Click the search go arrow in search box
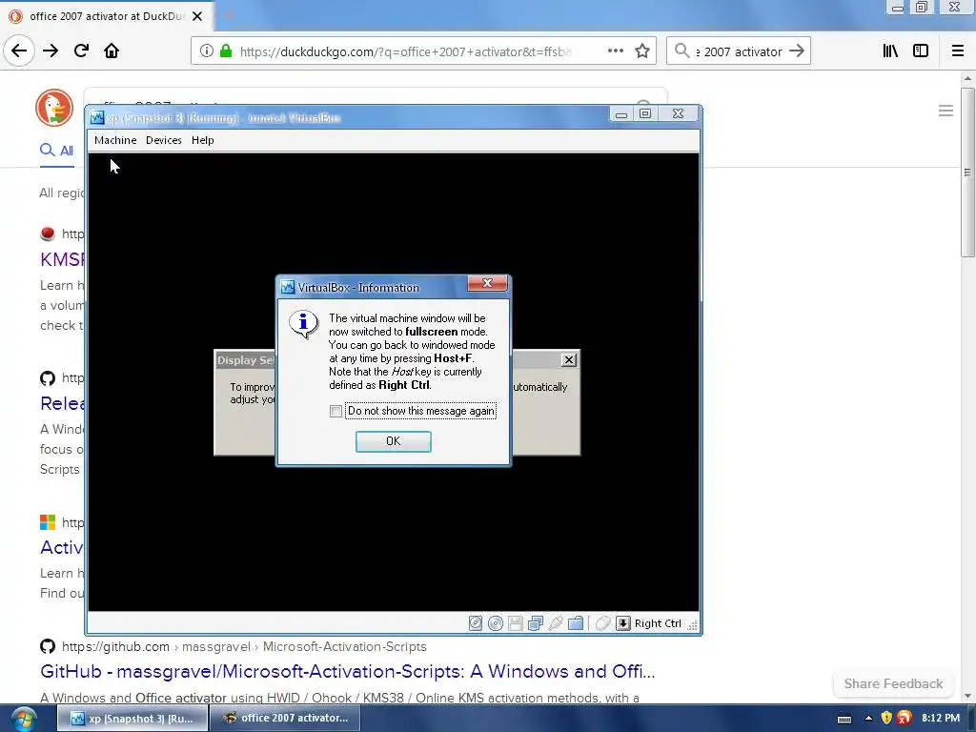 pyautogui.click(x=797, y=51)
